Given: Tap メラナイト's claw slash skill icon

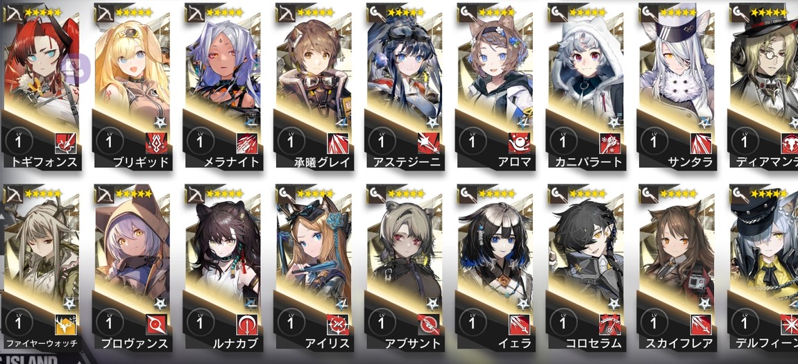Looking at the screenshot, I should pos(247,143).
